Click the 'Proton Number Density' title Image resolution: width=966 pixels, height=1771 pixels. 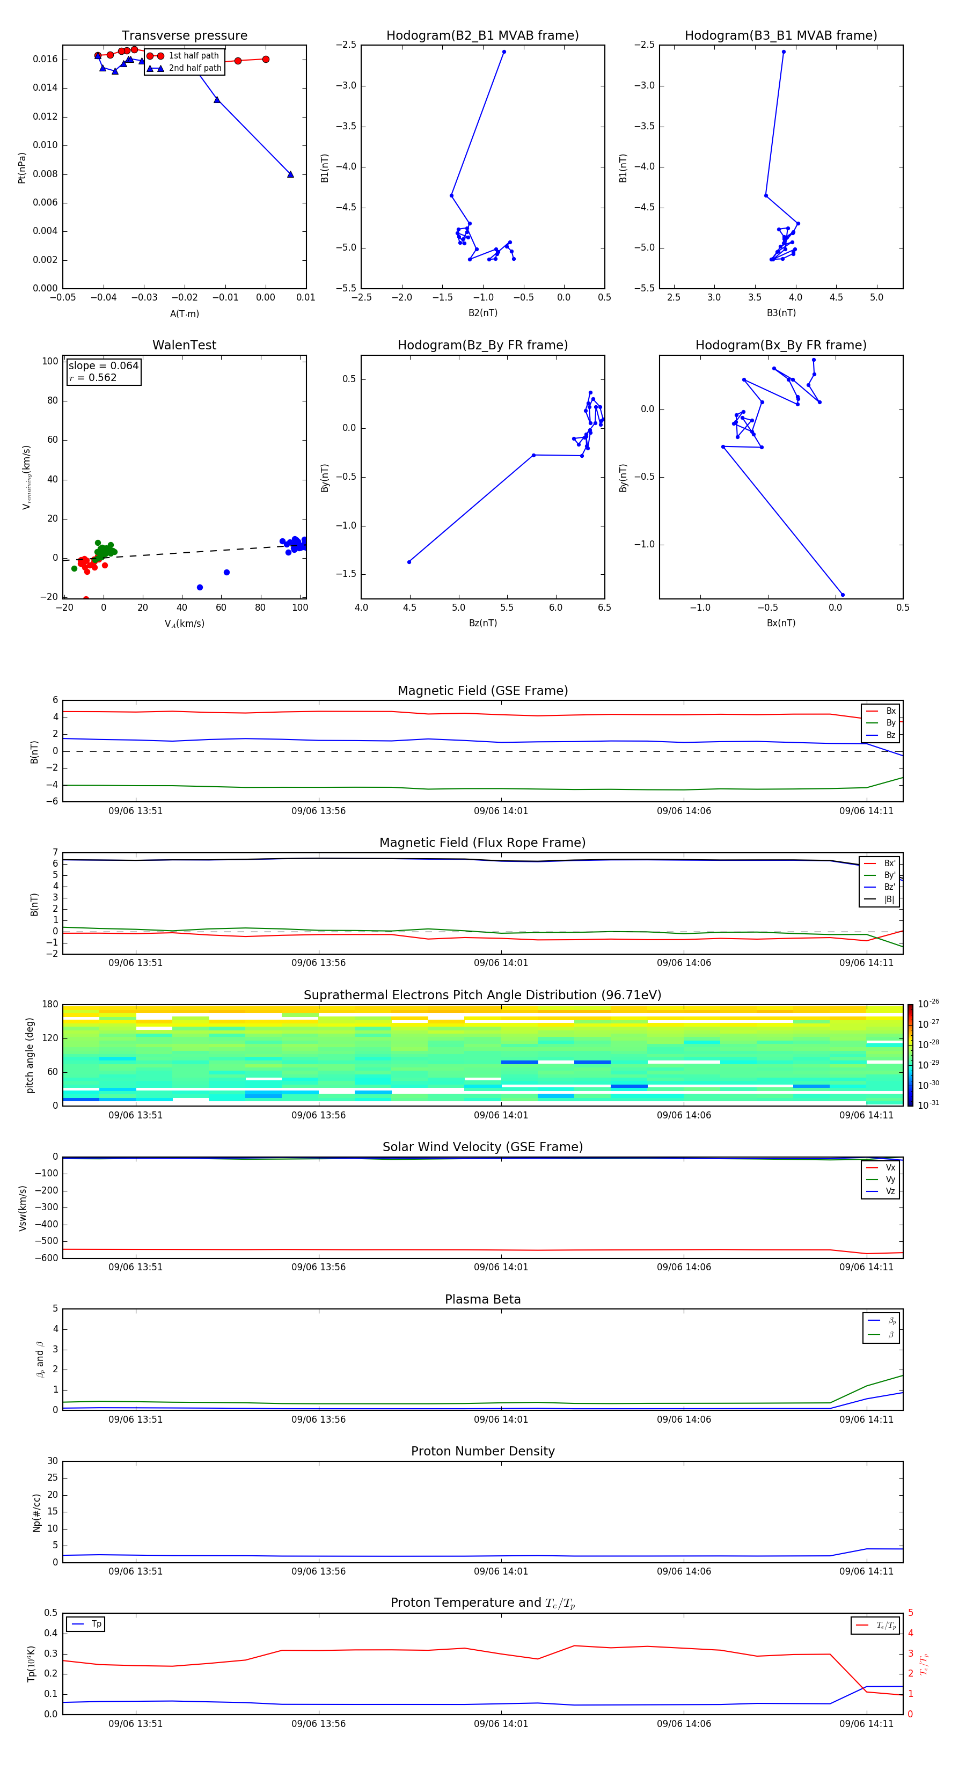point(482,1451)
